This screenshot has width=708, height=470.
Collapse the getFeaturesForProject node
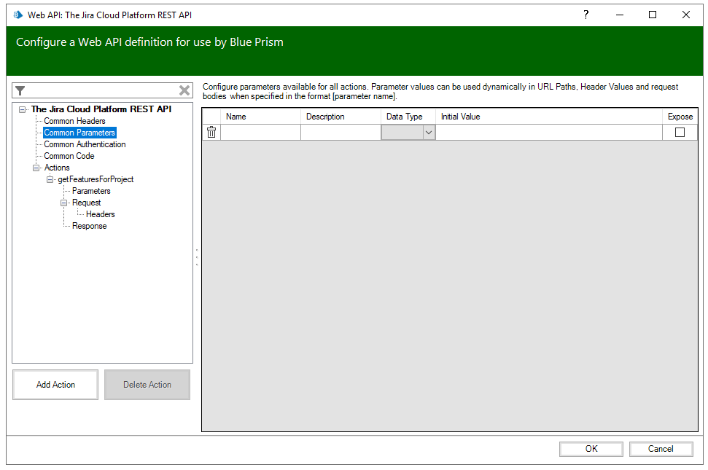pyautogui.click(x=50, y=179)
